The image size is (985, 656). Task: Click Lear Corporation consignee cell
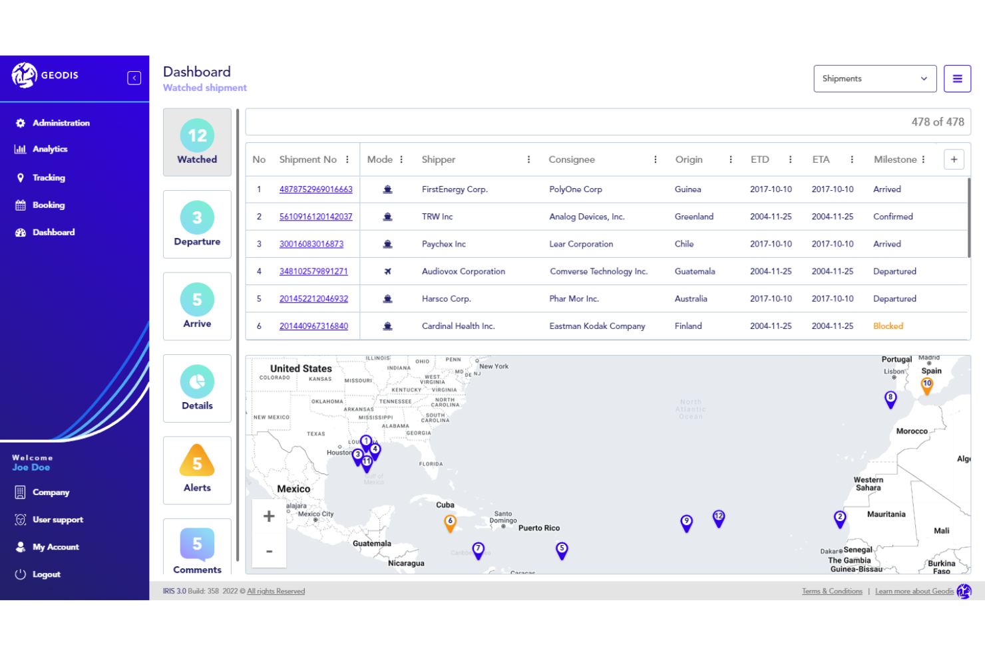[x=581, y=244]
